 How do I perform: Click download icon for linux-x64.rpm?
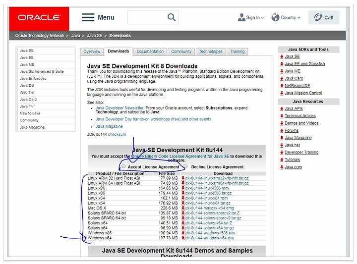coord(183,198)
